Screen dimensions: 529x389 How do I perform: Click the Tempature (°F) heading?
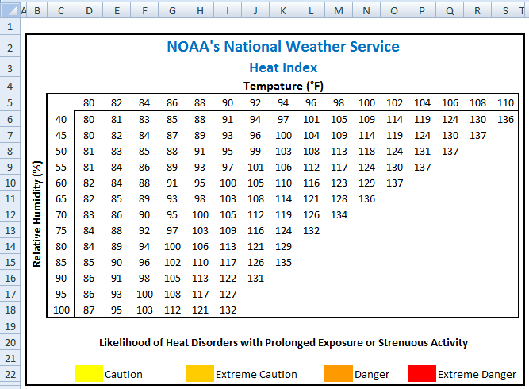tap(283, 86)
